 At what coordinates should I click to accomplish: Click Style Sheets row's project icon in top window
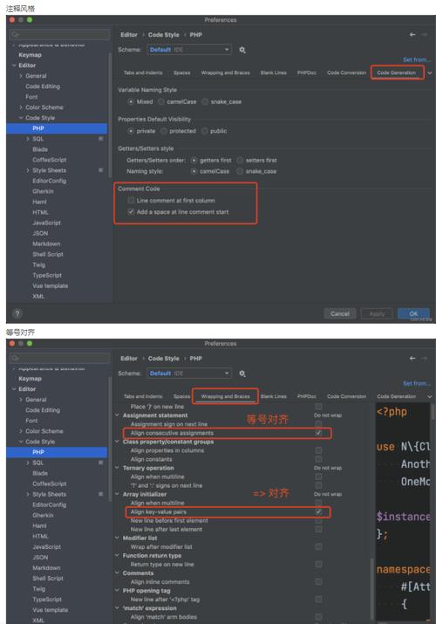(x=100, y=170)
